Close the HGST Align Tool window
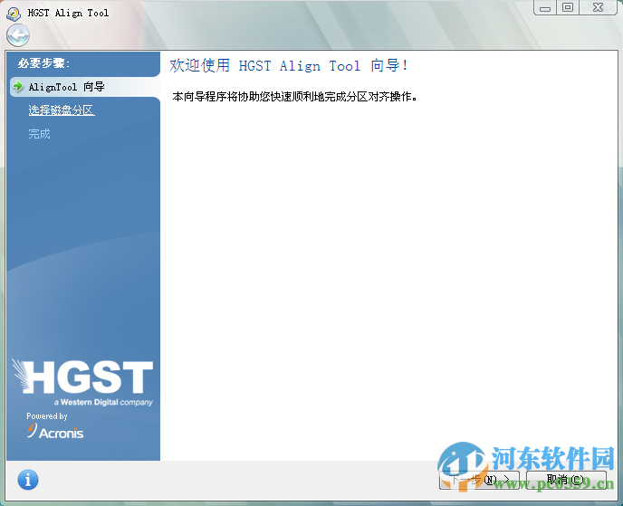Screen dimensions: 623x506 (599, 7)
